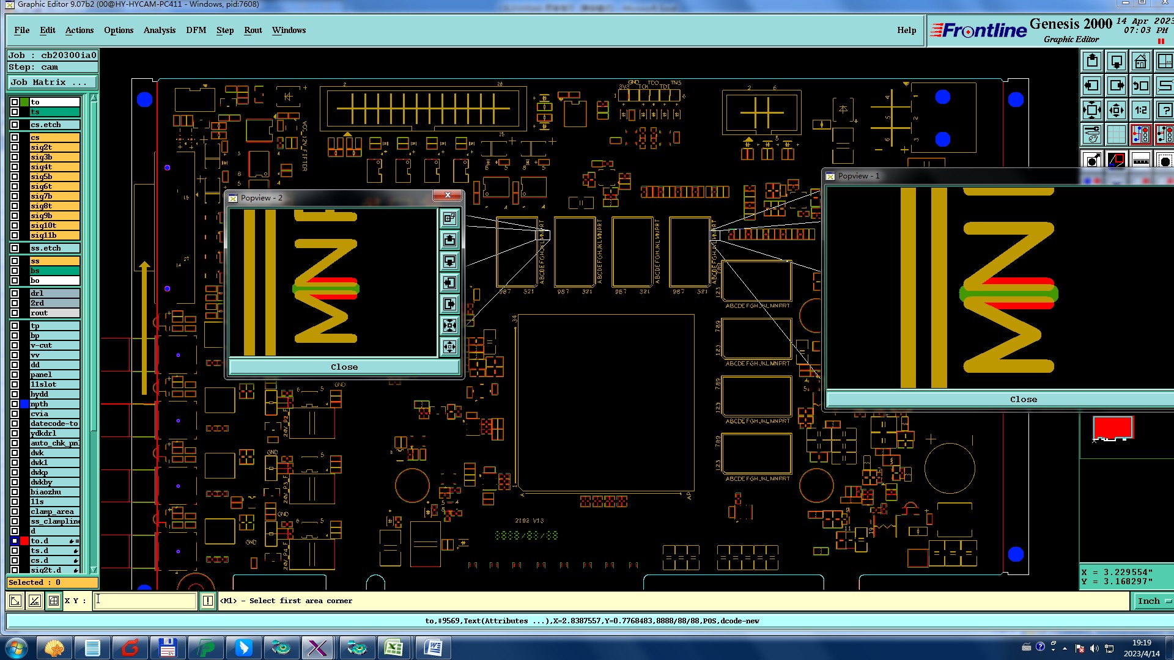Click Close button in Popview-1
This screenshot has width=1174, height=660.
1024,399
